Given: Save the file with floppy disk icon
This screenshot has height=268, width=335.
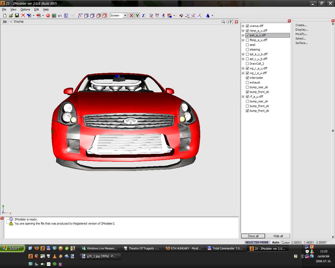Looking at the screenshot, I should click(17, 16).
